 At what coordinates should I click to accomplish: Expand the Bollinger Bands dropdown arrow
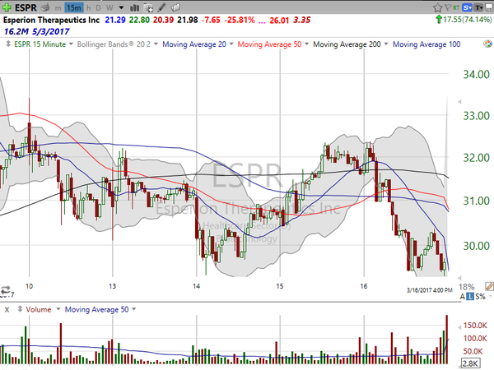click(156, 44)
